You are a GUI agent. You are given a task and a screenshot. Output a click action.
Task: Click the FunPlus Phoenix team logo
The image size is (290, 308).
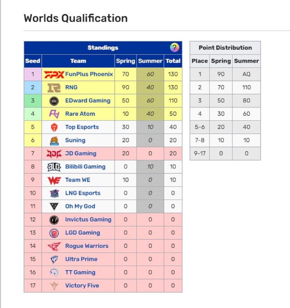point(54,75)
